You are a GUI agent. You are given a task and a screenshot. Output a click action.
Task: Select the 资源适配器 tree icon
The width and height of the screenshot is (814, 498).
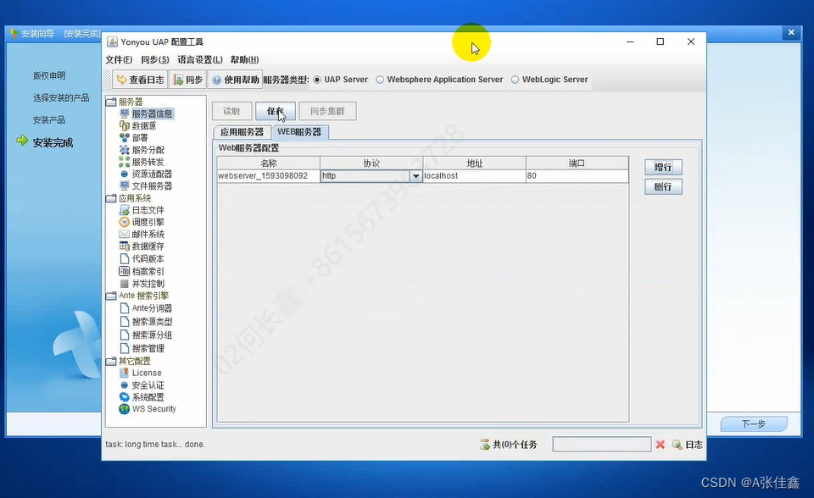click(124, 174)
